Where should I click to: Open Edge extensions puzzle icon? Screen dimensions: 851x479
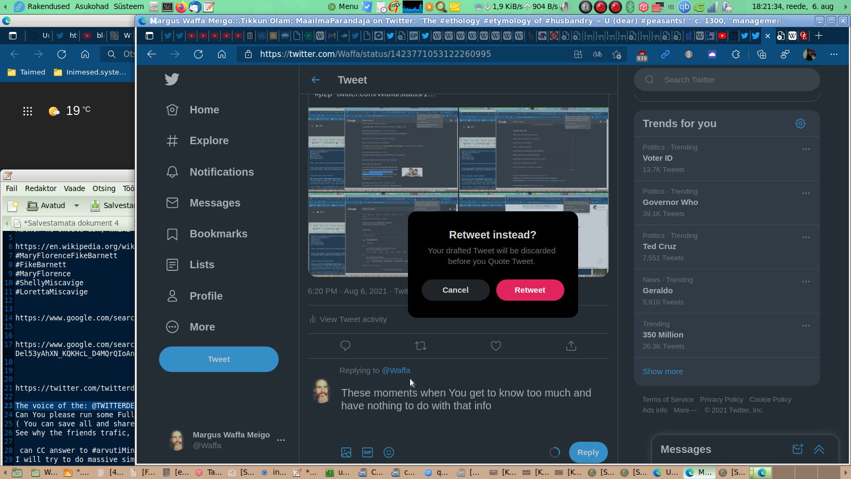coord(736,54)
